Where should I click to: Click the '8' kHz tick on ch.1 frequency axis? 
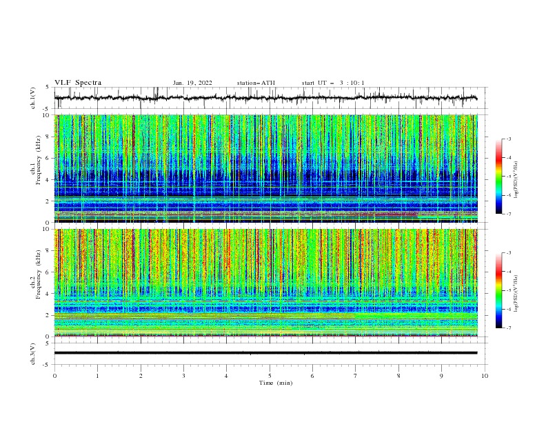[x=48, y=137]
